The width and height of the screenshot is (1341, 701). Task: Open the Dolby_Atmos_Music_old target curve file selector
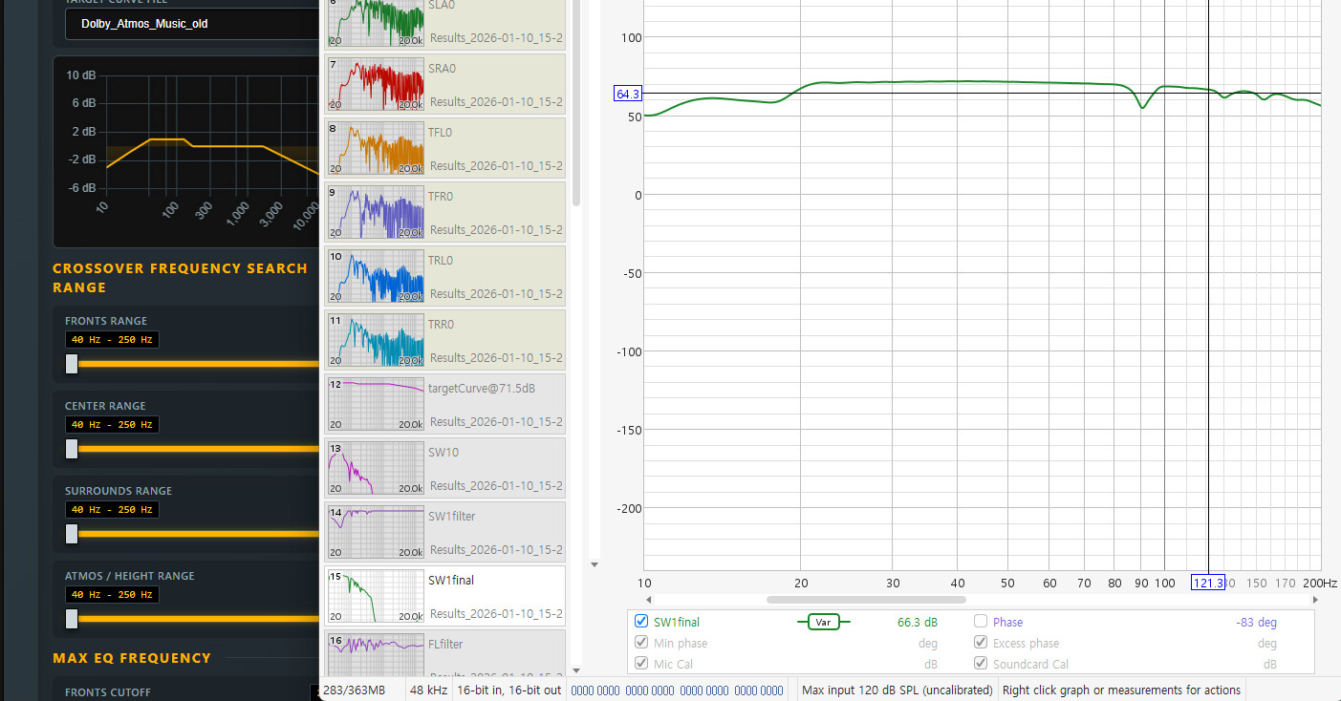click(191, 23)
